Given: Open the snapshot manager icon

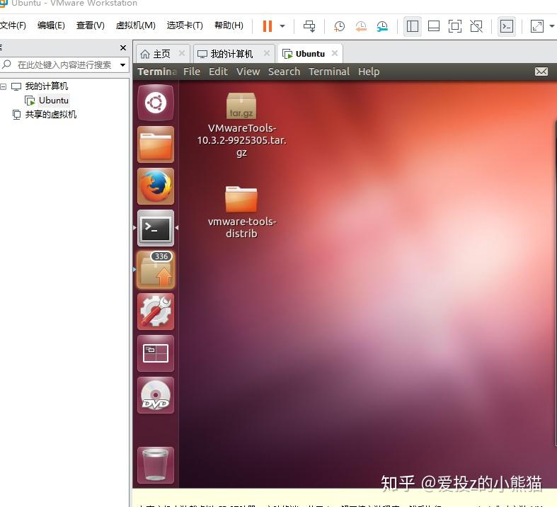Looking at the screenshot, I should pos(382,26).
